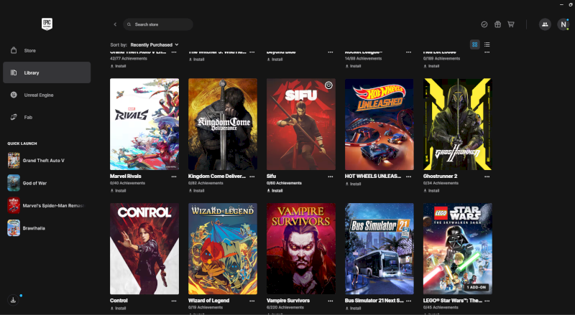The height and width of the screenshot is (315, 575).
Task: Open the shopping cart
Action: coord(511,24)
